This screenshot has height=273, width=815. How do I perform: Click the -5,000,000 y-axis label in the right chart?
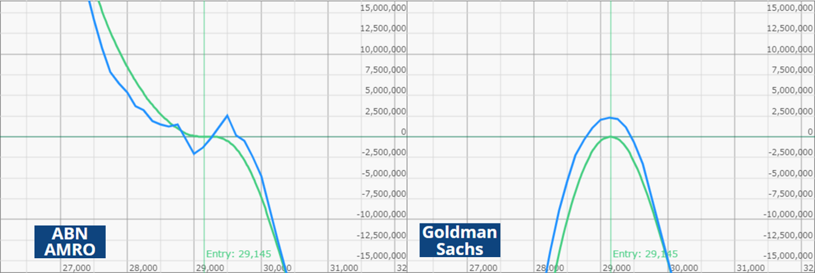[x=791, y=173]
